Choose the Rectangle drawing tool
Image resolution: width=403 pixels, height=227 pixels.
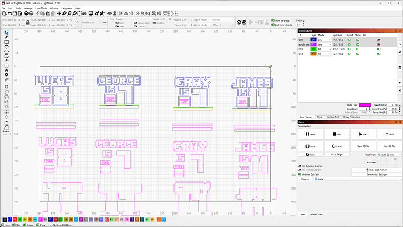point(6,42)
